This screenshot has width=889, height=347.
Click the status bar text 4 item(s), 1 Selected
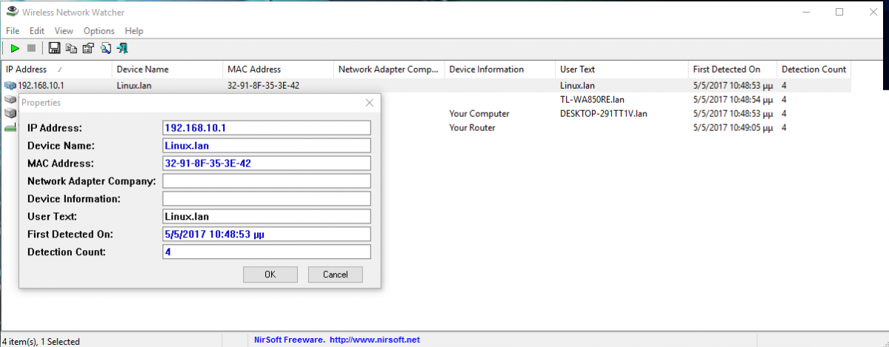click(x=41, y=341)
